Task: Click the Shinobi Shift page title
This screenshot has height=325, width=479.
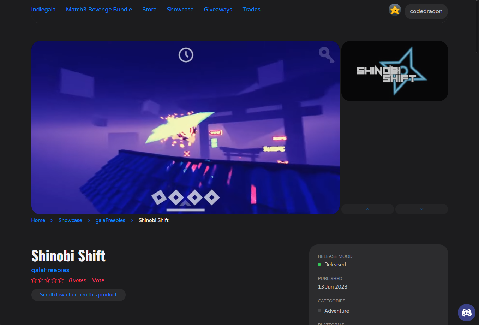Action: [x=68, y=256]
